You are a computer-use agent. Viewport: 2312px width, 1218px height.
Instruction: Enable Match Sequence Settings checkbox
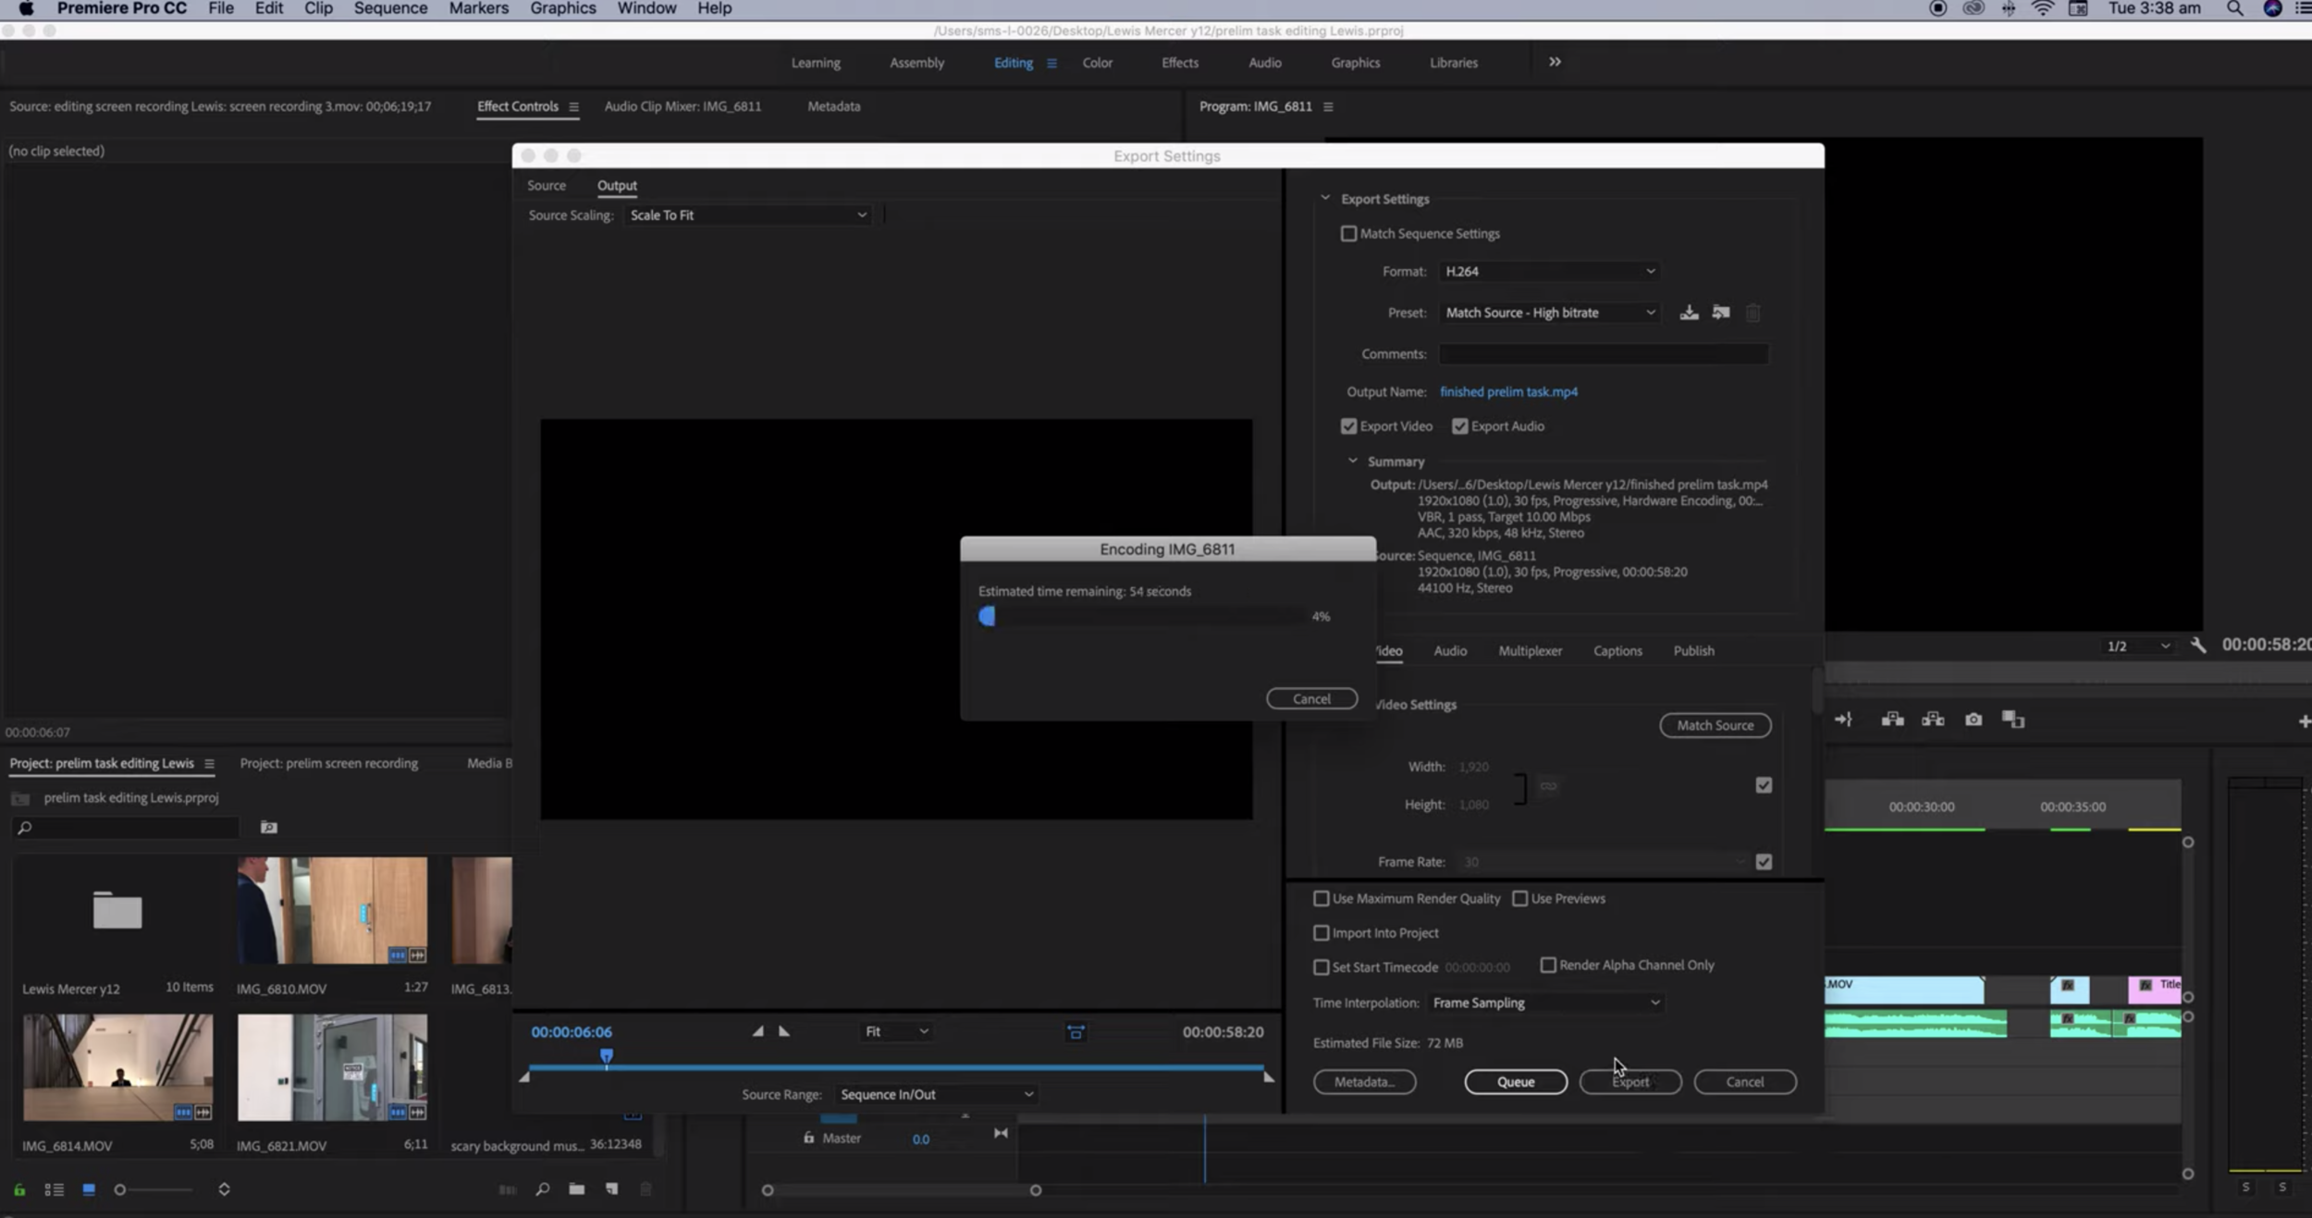click(1348, 234)
